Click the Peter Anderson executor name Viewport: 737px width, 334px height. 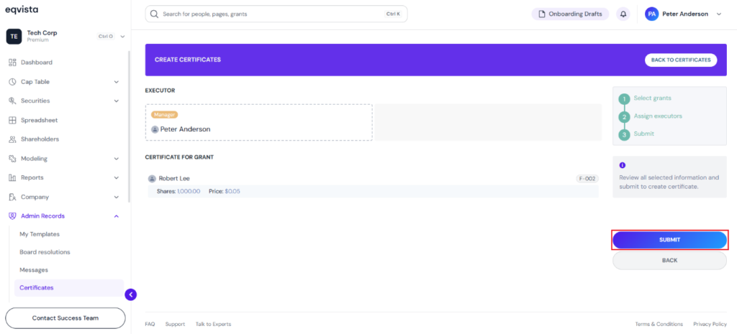[x=185, y=129]
